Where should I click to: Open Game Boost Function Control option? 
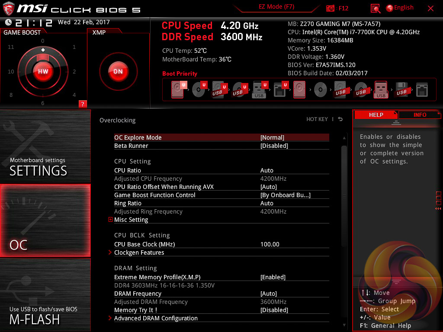(x=221, y=195)
